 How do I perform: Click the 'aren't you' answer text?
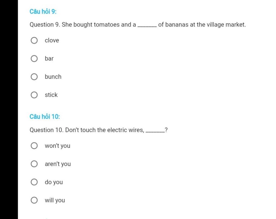[58, 164]
